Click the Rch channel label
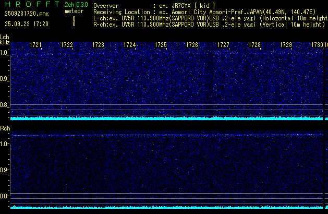Viewport: 328px width, 214px height. pos(5,128)
